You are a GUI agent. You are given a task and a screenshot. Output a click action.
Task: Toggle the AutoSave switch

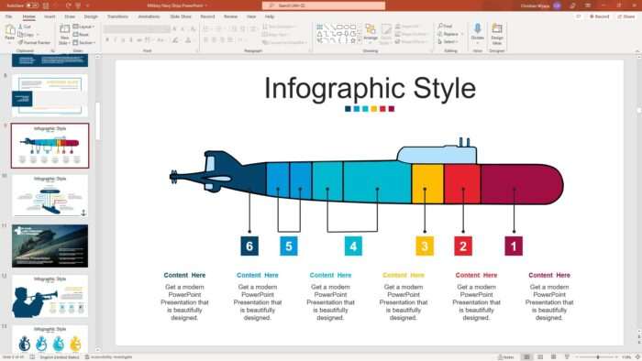pos(32,5)
